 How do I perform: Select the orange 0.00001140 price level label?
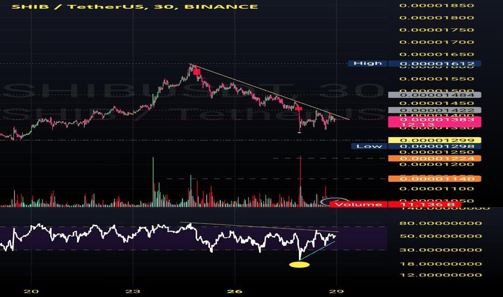pos(434,179)
